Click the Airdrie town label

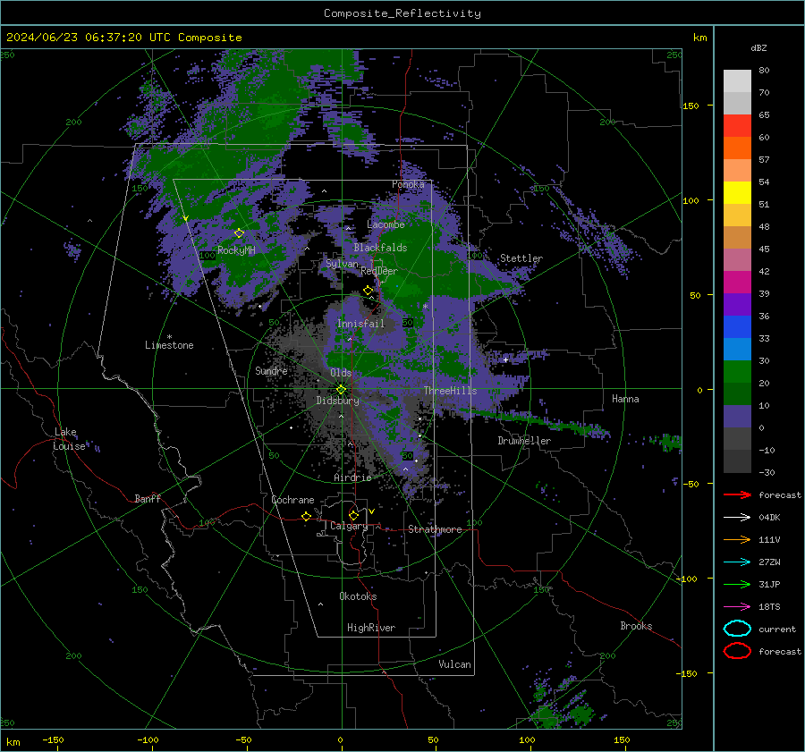pyautogui.click(x=352, y=477)
